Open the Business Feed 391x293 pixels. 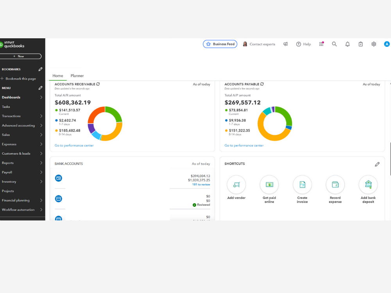[x=220, y=44]
